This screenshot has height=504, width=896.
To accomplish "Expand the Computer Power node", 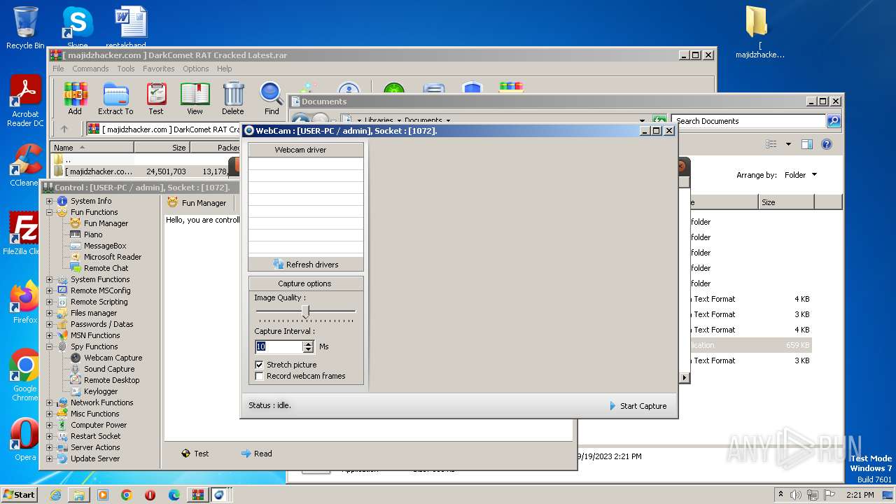I will (x=50, y=425).
